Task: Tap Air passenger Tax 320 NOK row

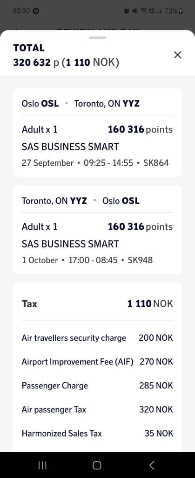Action: click(x=98, y=409)
